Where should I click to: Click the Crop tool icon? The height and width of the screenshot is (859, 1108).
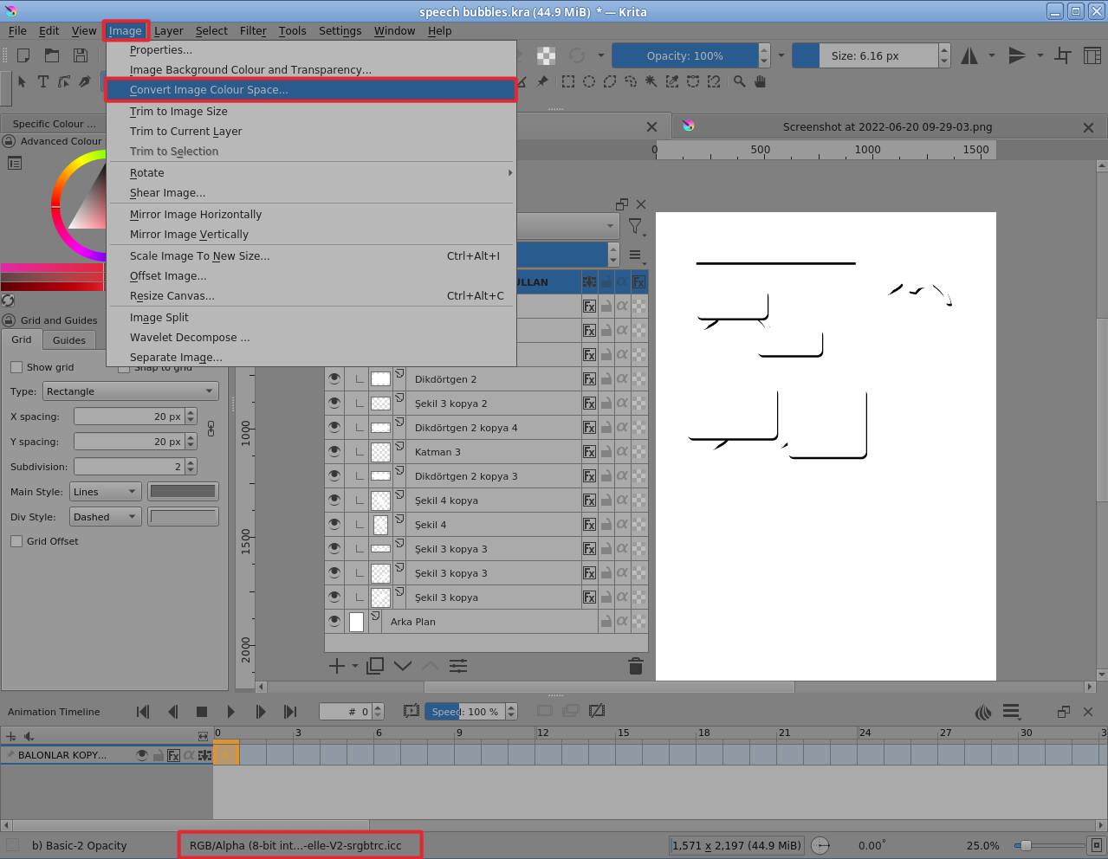point(1063,56)
